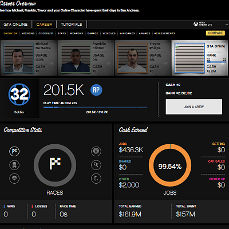Screen dimensions: 229x229
Task: Click the large checkered flag Races graphic
Action: [x=55, y=164]
